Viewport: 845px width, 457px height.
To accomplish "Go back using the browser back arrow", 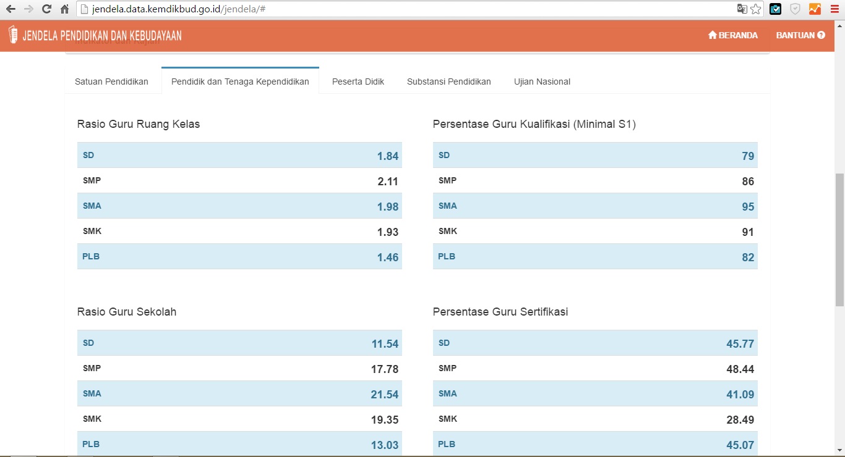I will pos(11,9).
